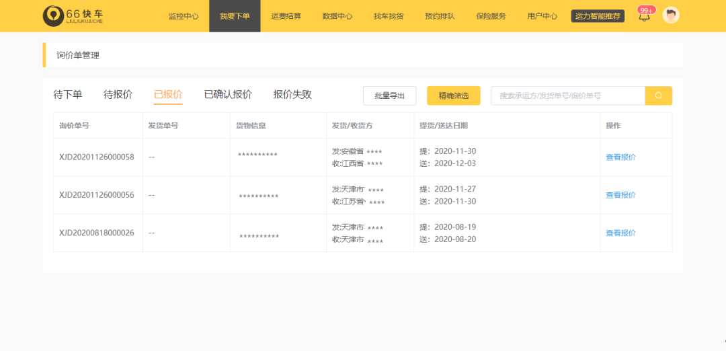Switch to 已确认报价 tab

pyautogui.click(x=228, y=95)
